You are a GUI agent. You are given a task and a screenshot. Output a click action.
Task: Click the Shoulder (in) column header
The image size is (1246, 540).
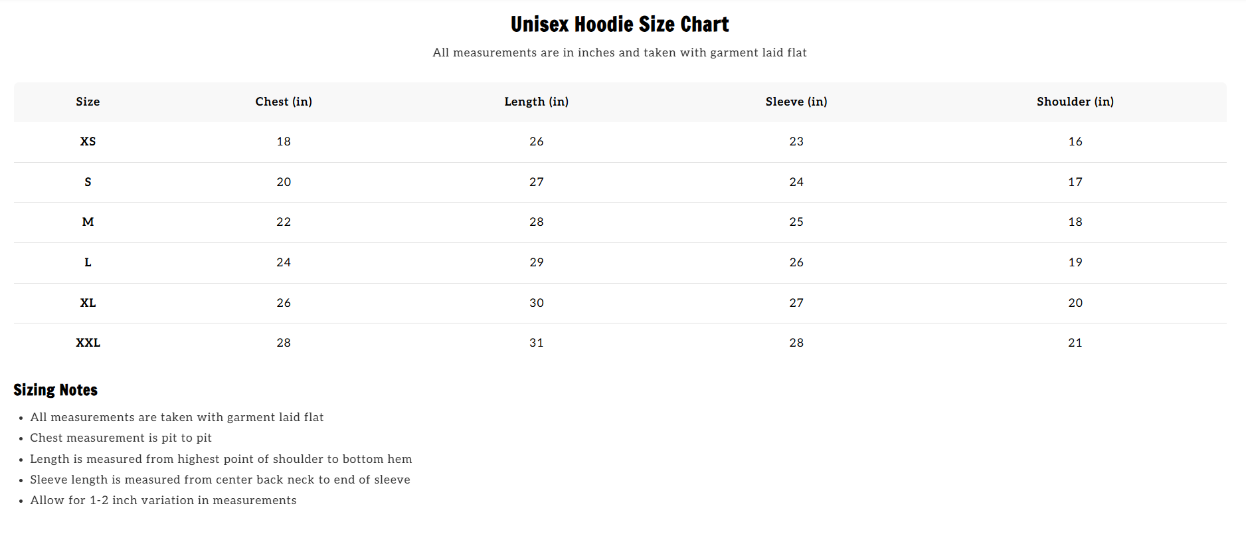pos(1075,102)
